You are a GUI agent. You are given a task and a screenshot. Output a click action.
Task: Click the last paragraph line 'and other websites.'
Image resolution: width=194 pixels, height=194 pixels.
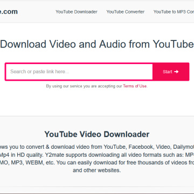click(x=97, y=170)
